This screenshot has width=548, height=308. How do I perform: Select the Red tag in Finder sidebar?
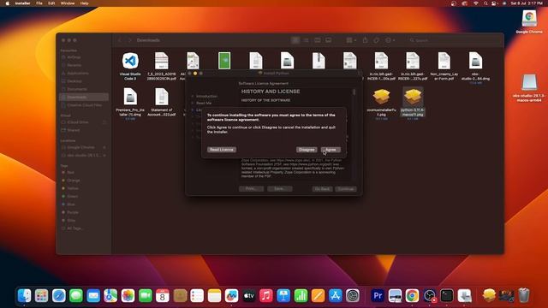pyautogui.click(x=70, y=172)
